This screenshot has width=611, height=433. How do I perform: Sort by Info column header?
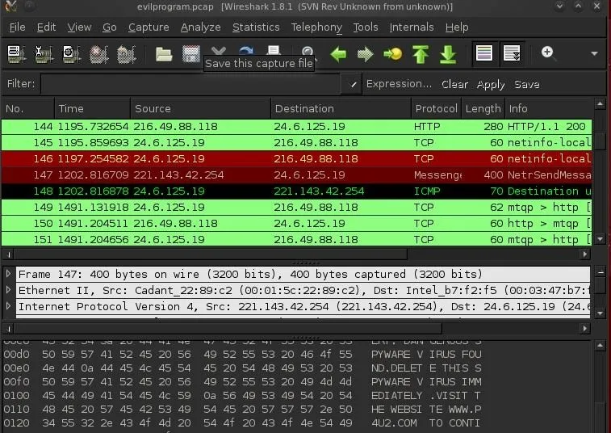pyautogui.click(x=549, y=108)
